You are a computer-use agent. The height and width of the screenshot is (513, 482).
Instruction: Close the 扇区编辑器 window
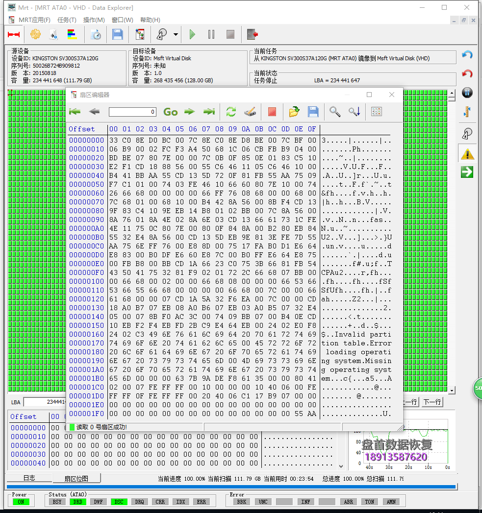coord(392,95)
